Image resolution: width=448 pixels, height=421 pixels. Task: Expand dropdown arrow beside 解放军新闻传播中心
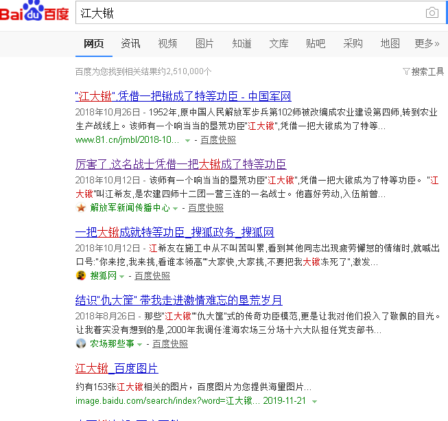tap(176, 208)
